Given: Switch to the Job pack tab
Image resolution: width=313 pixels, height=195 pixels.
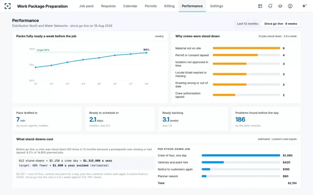Looking at the screenshot, I should [86, 6].
